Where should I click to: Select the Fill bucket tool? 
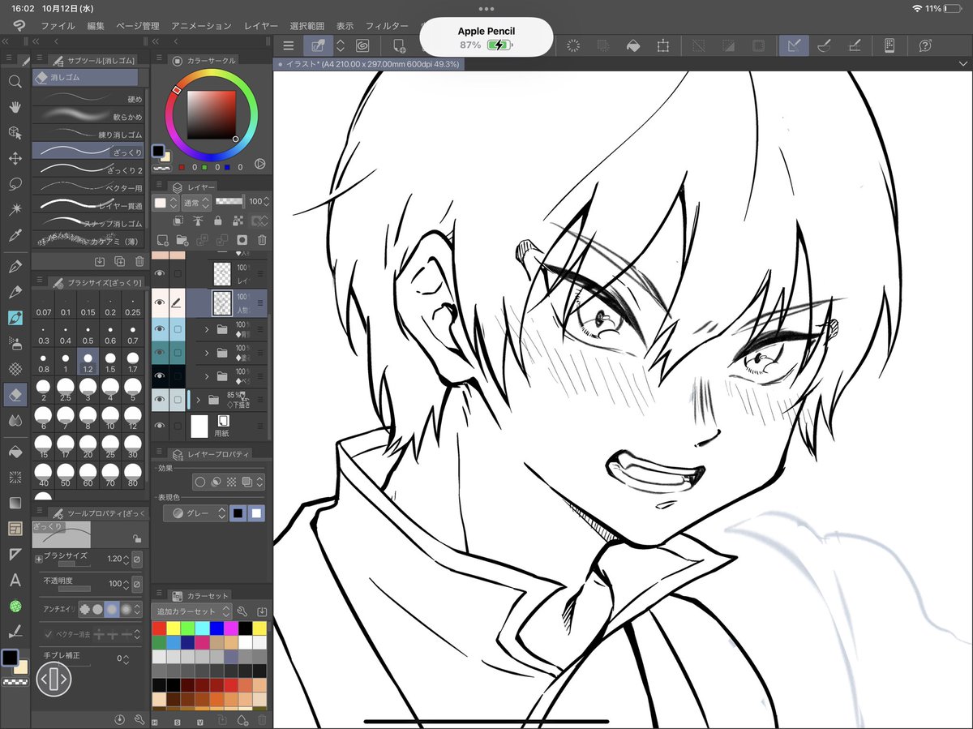pos(15,451)
